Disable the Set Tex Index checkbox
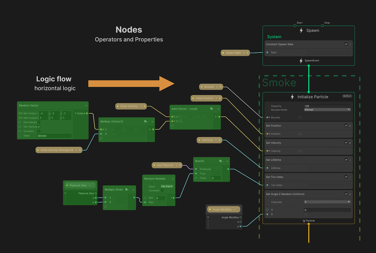The height and width of the screenshot is (253, 376). [x=346, y=177]
